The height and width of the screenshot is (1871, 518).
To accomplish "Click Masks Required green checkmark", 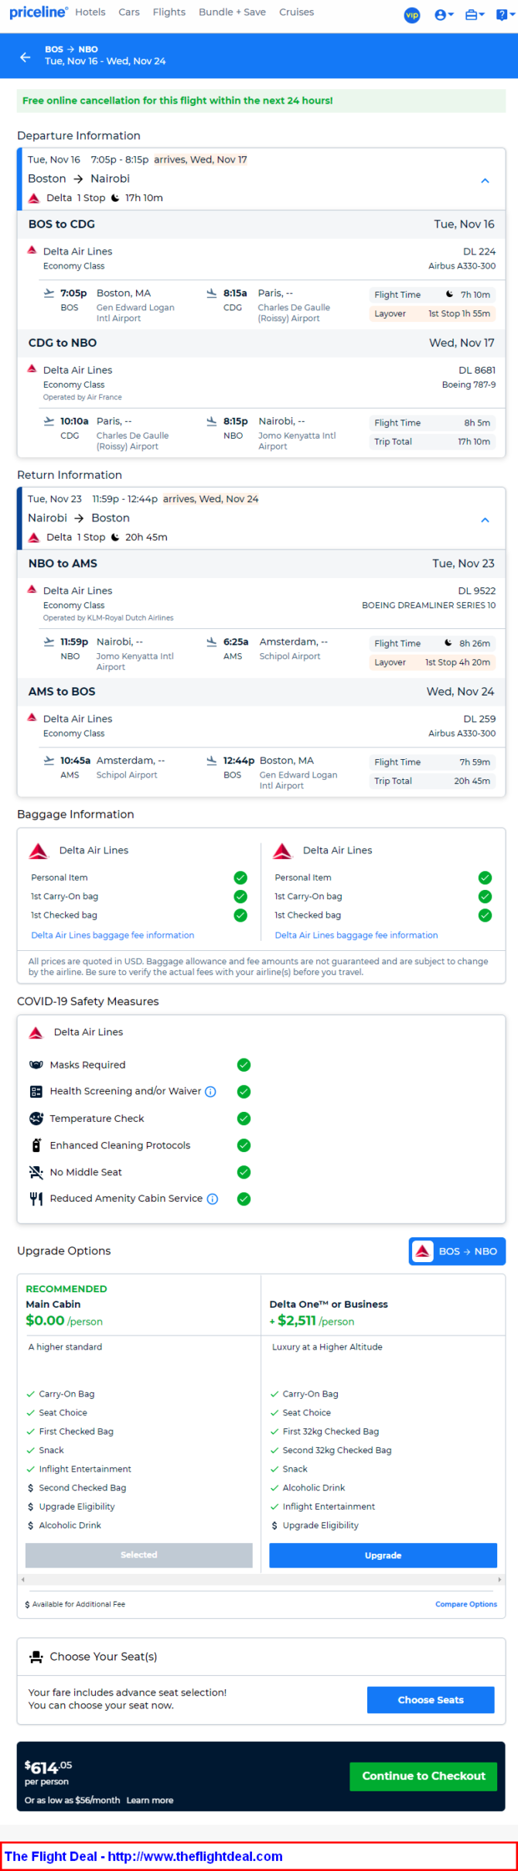I will pyautogui.click(x=244, y=1065).
